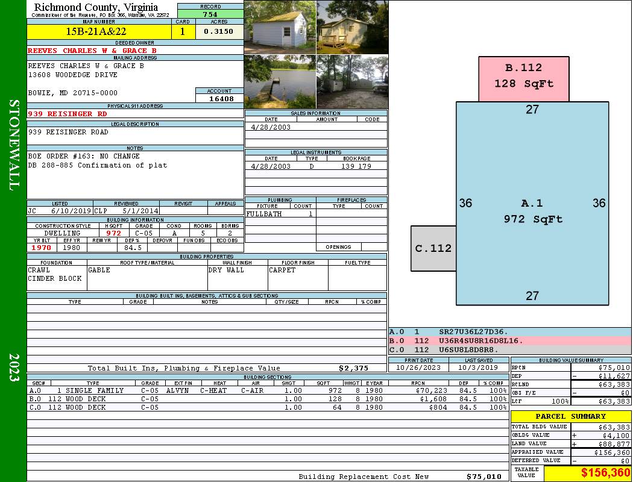Open the white shed photo thumbnail
Viewport: 633px width, 482px height.
point(280,28)
